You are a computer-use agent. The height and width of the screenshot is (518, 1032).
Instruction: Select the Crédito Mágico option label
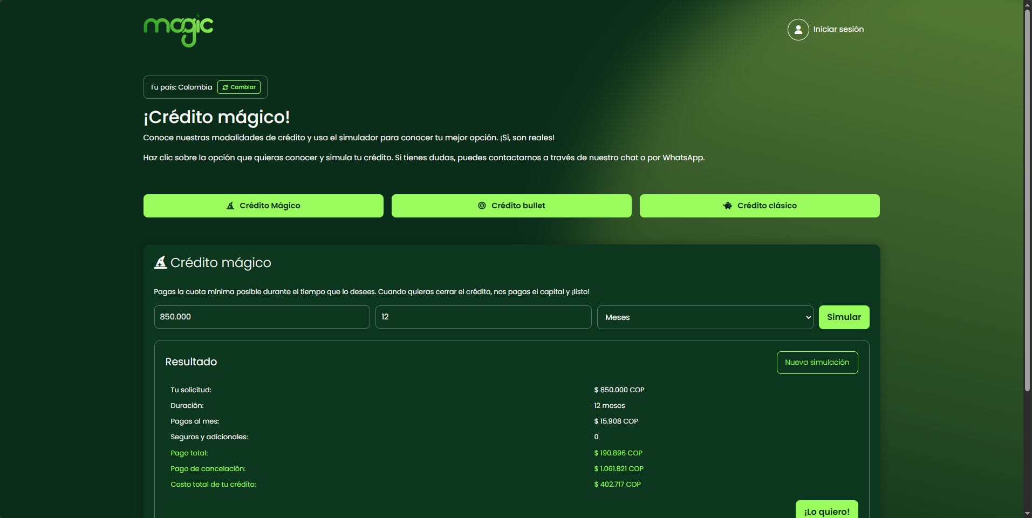click(x=270, y=206)
